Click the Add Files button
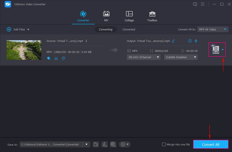This screenshot has height=152, width=232. click(x=18, y=29)
